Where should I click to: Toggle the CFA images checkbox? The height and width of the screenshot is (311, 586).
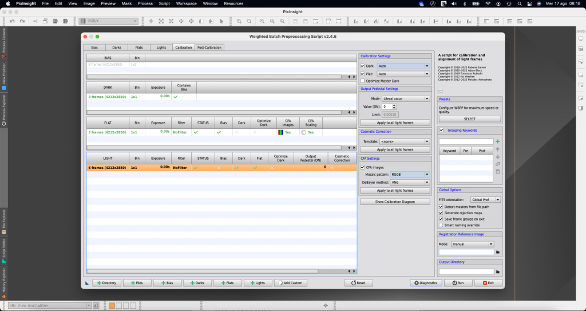point(362,167)
